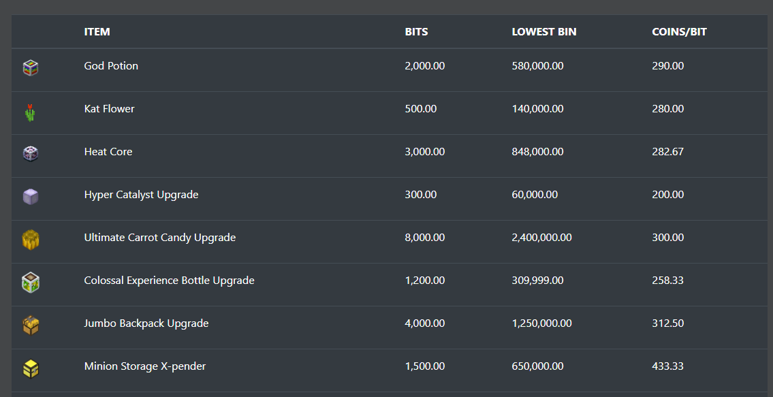773x397 pixels.
Task: Select the God Potion item name
Action: click(x=111, y=65)
